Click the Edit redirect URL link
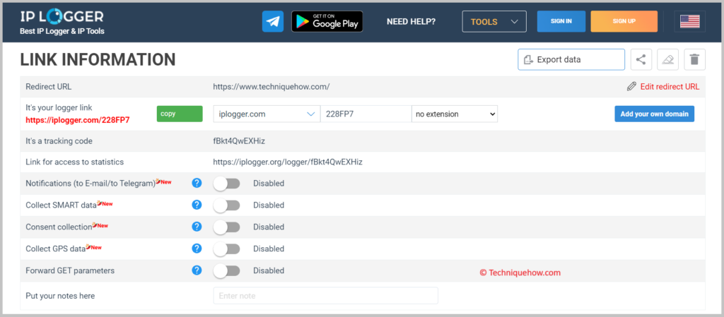Image resolution: width=724 pixels, height=317 pixels. pyautogui.click(x=670, y=87)
